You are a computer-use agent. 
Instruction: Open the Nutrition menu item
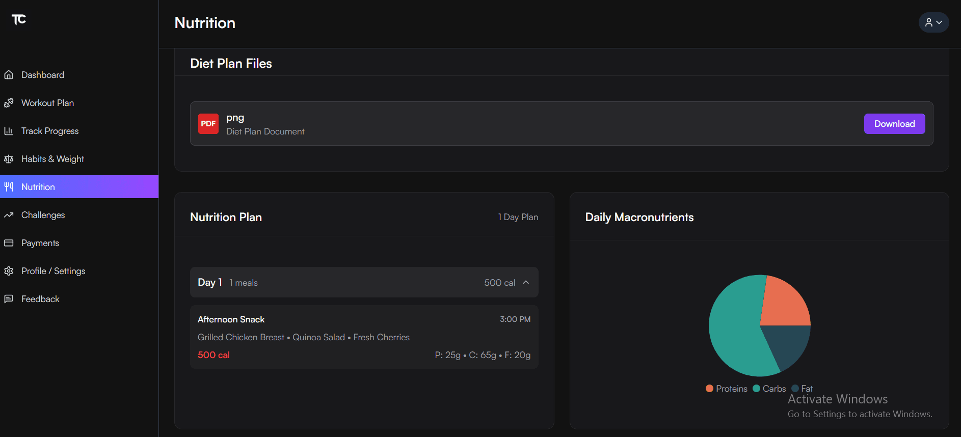pos(38,187)
